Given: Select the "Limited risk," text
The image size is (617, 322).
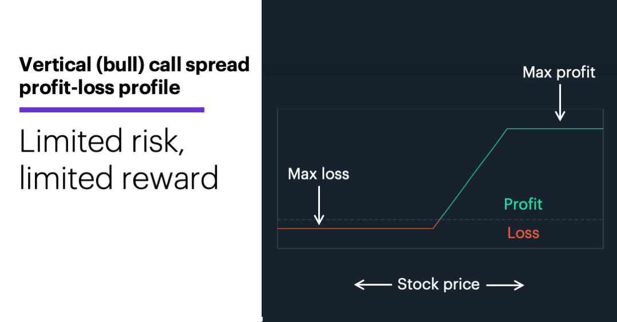Looking at the screenshot, I should tap(102, 140).
